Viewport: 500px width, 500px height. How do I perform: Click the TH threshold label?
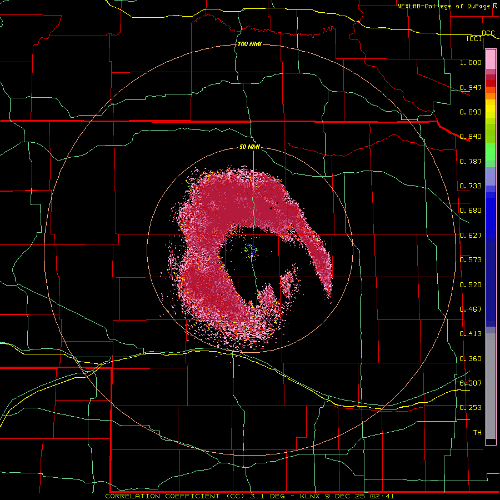click(477, 432)
